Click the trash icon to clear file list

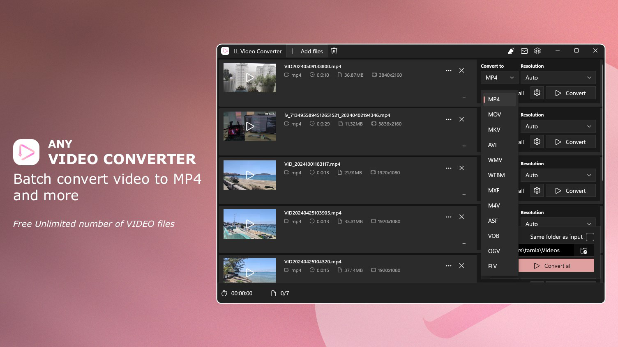click(334, 51)
